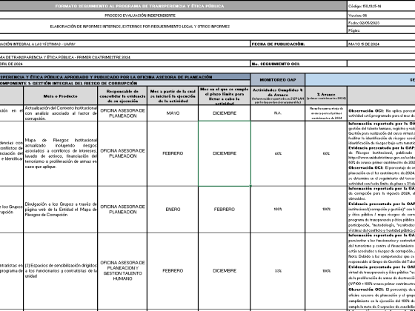Click the highlighted 'DICIEMBRE' cell with green border
The height and width of the screenshot is (311, 415).
click(225, 153)
